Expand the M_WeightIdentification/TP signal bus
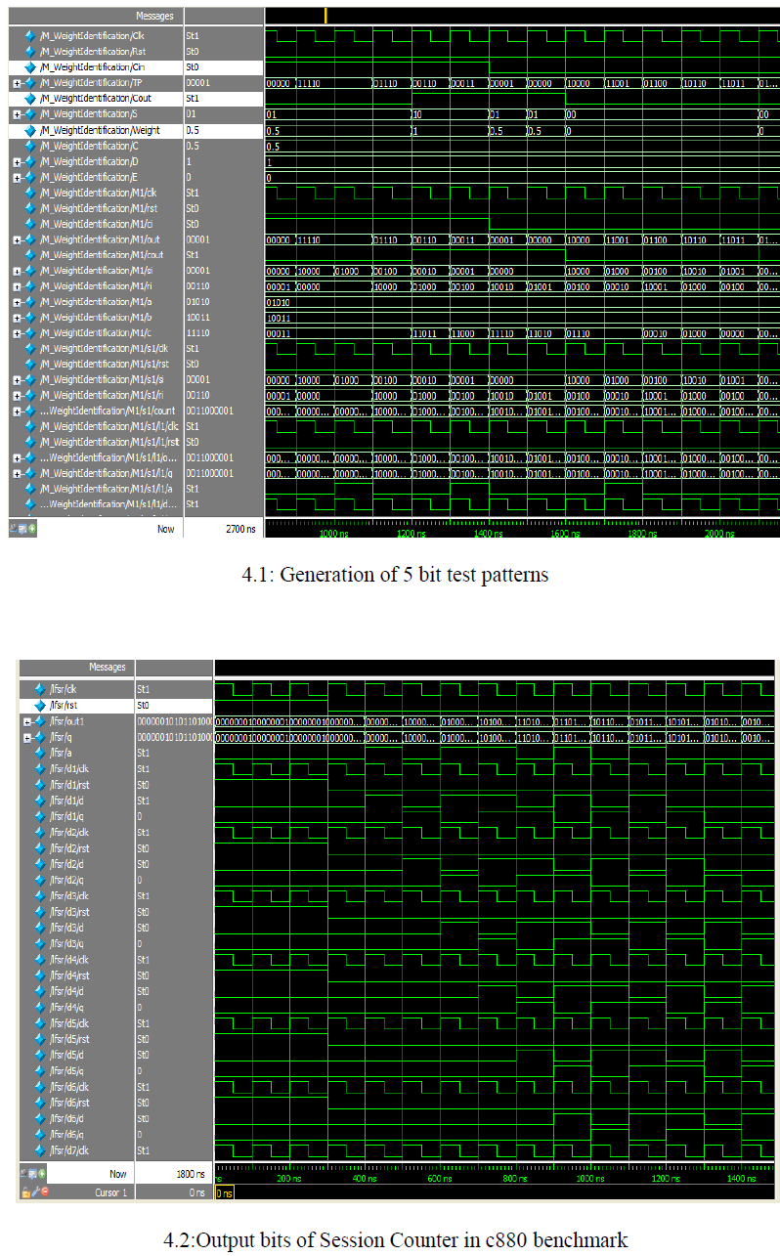 pyautogui.click(x=17, y=83)
